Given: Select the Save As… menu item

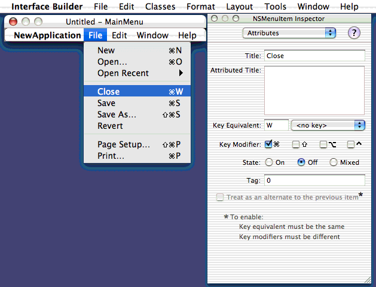Looking at the screenshot, I should coord(117,114).
